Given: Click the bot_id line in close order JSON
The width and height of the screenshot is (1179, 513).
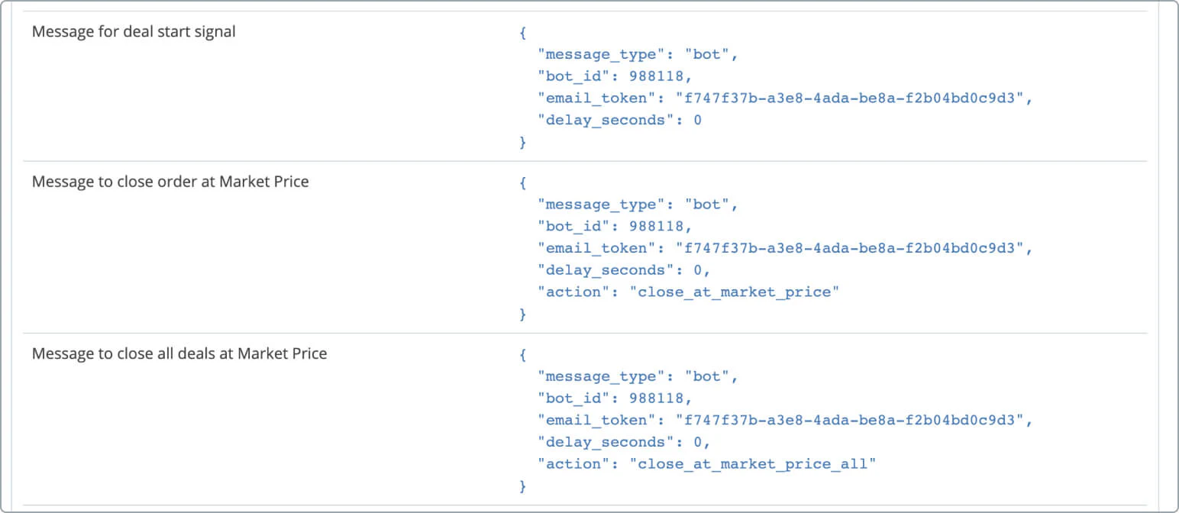Looking at the screenshot, I should click(x=615, y=226).
